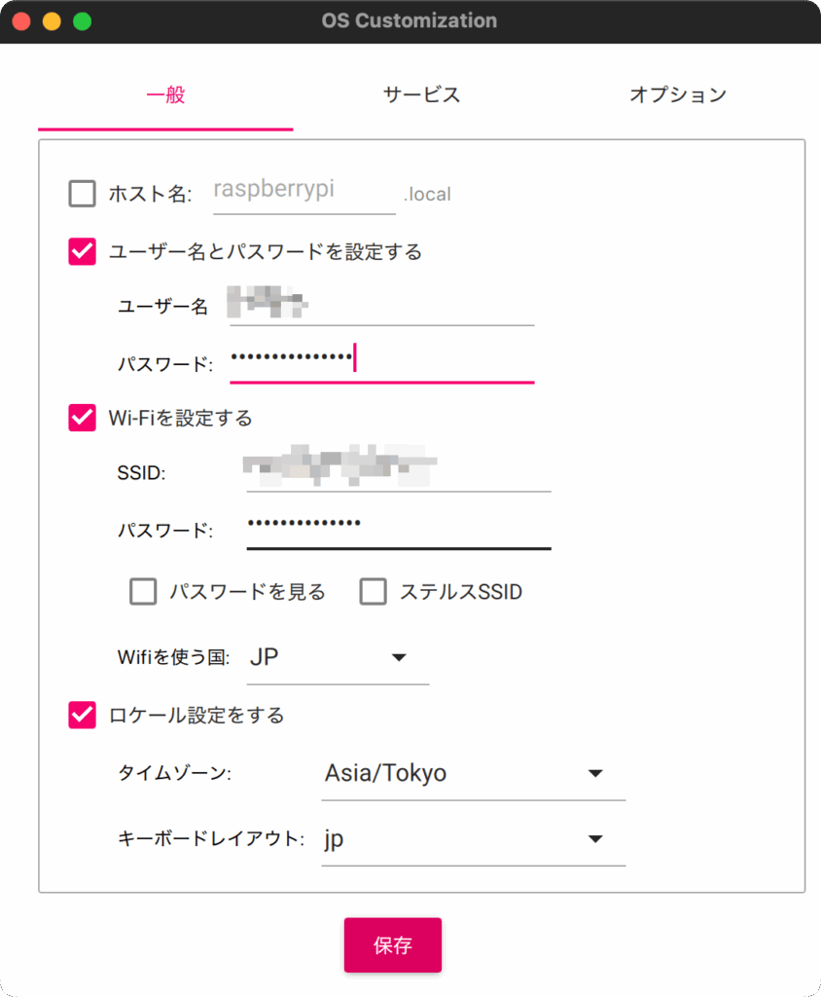
Task: Expand the タイムゾーン Asia/Tokyo dropdown arrow
Action: [x=594, y=773]
